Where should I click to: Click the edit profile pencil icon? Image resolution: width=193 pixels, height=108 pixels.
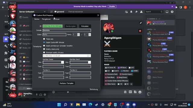[141, 23]
